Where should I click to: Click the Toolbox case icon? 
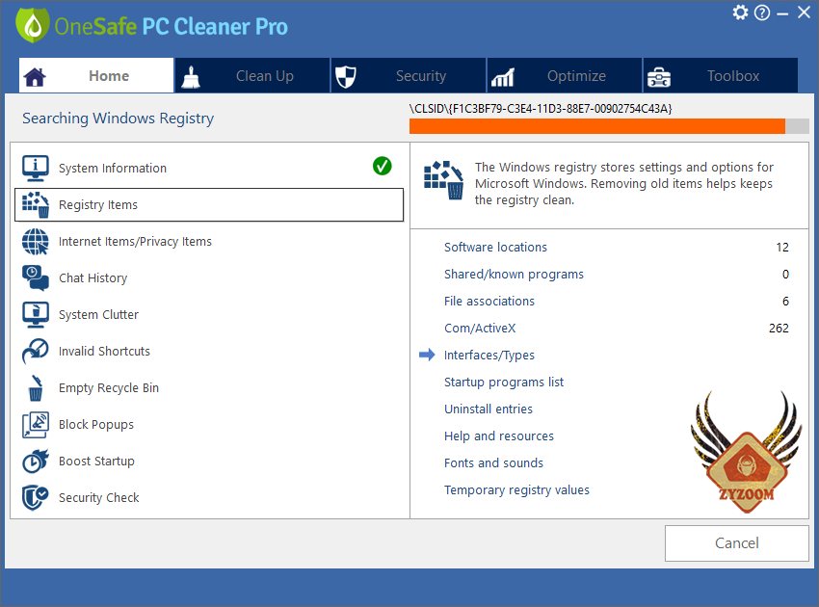click(x=659, y=77)
